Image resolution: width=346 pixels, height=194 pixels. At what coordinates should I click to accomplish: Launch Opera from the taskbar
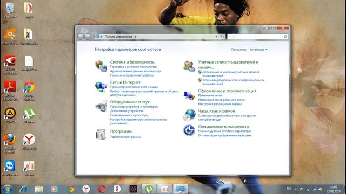pyautogui.click(x=102, y=189)
